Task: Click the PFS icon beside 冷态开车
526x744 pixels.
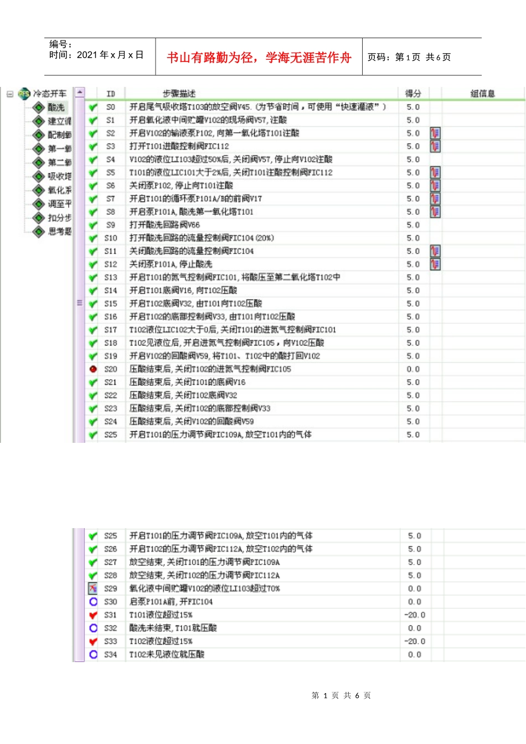Action: (x=24, y=94)
